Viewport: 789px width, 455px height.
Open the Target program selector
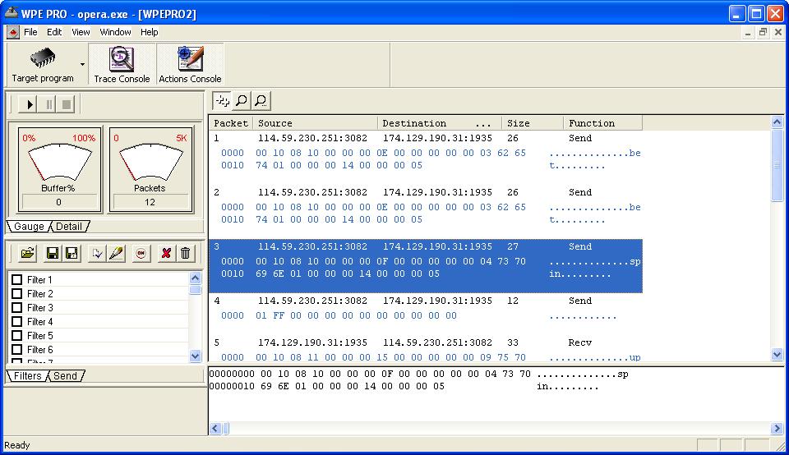click(x=43, y=64)
